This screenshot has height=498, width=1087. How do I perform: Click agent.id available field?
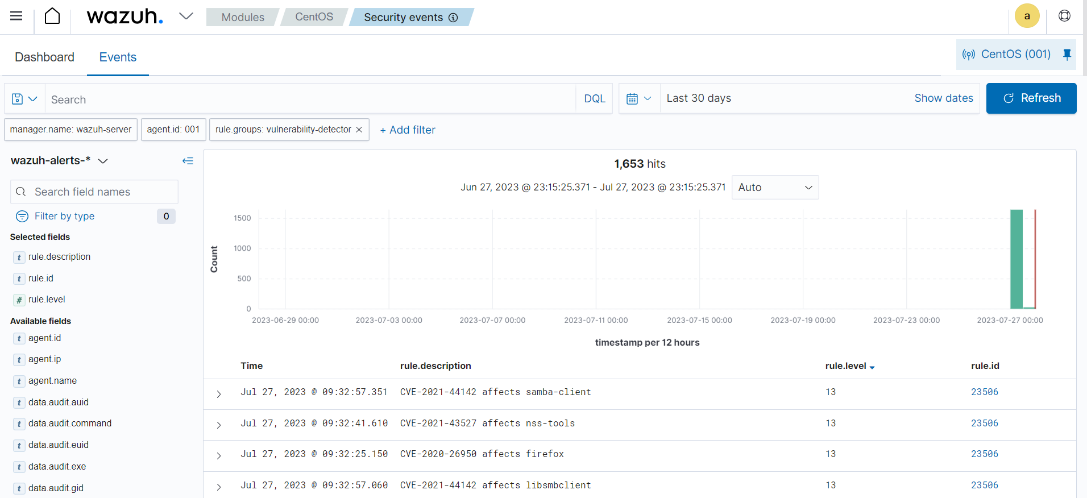44,338
